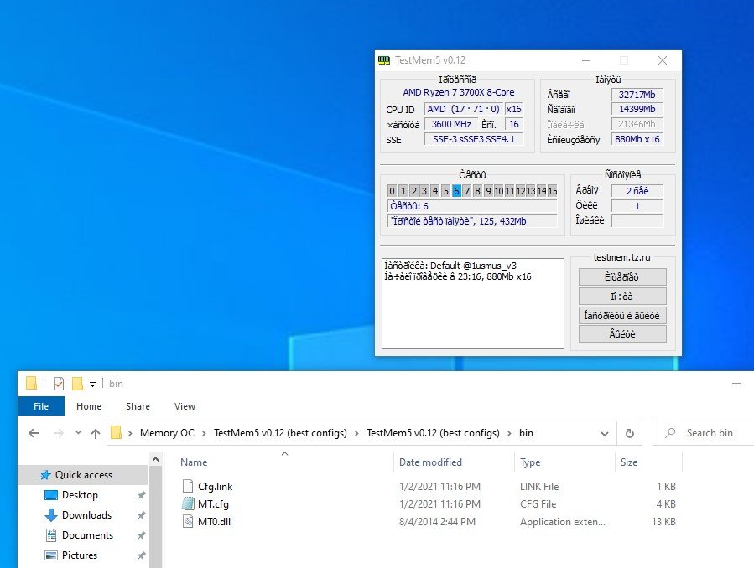Screen dimensions: 754x568
Task: Click the Properties checkmark quick access icon
Action: tap(59, 384)
